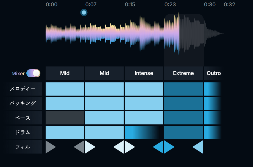The width and height of the screenshot is (253, 167).
Task: Click blue right-pointing fill triangle starting Extreme
Action: coord(168,147)
